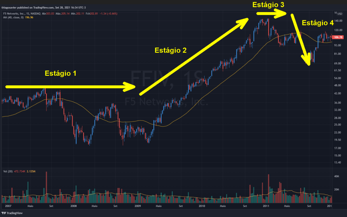Click the close value Fch 202.81

[92, 14]
